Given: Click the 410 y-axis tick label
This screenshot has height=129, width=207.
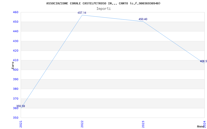Looking at the screenshot, I should point(16,60).
